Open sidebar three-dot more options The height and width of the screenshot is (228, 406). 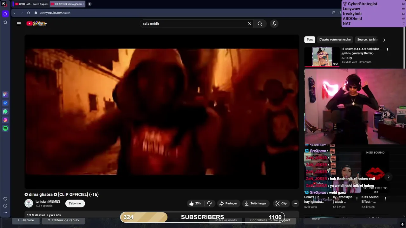point(5,213)
